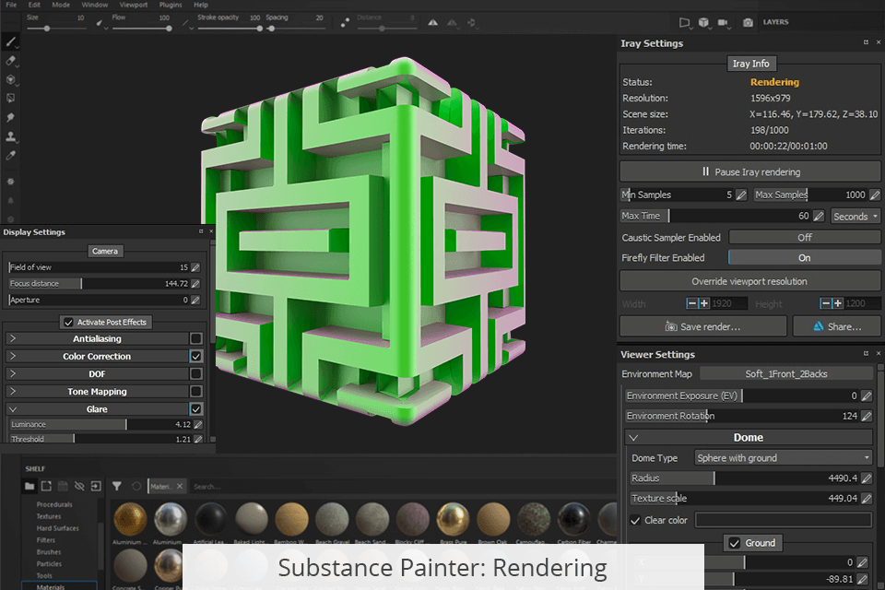Expand the Tone Mapping section arrow
The image size is (885, 590).
coord(13,391)
